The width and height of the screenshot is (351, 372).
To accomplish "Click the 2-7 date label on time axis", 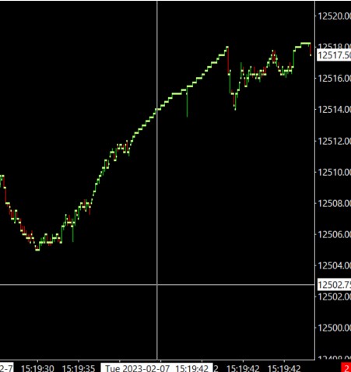I will 6,368.
